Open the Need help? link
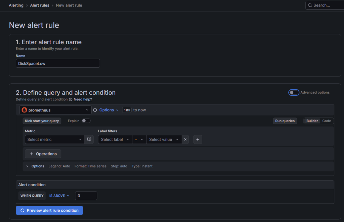The width and height of the screenshot is (344, 222). (83, 99)
